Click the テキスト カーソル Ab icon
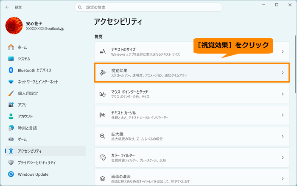Image resolution: width=297 pixels, height=186 pixels. pyautogui.click(x=103, y=115)
